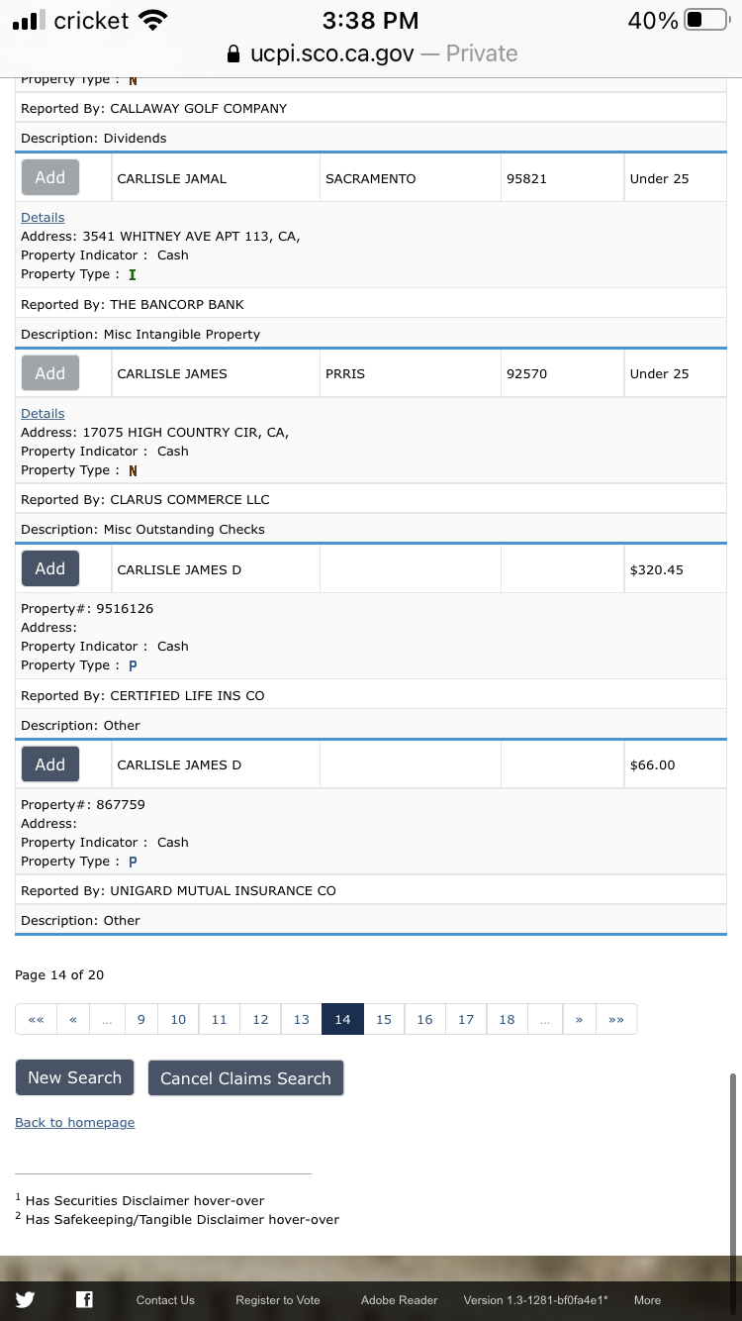Open More footer link
742x1321 pixels.
[x=648, y=1300]
